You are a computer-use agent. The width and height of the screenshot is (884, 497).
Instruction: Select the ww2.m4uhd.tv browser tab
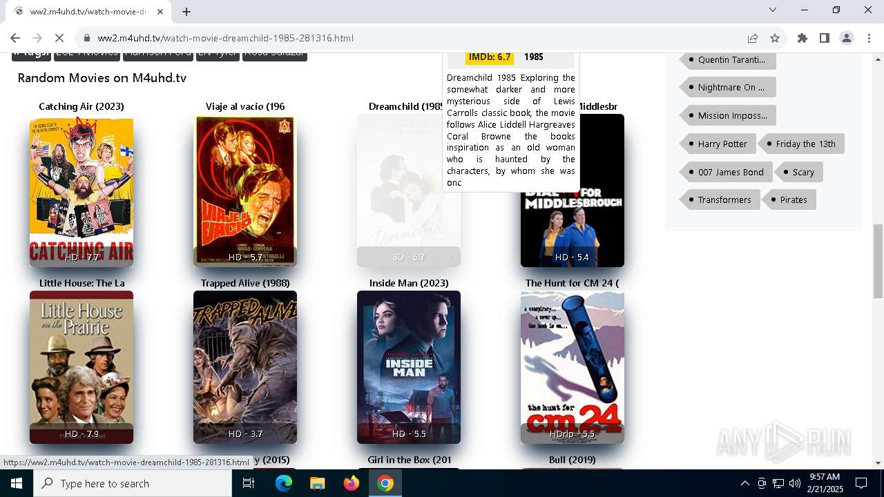point(90,11)
